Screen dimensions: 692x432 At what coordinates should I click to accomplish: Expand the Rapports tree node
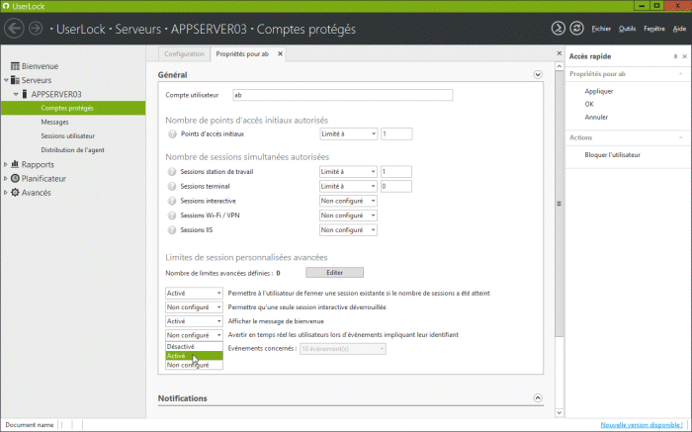(6, 164)
